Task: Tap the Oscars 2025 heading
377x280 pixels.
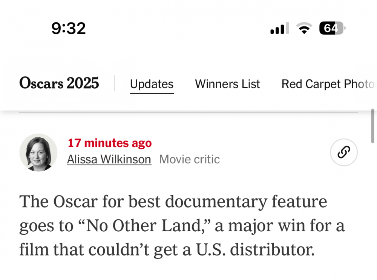Action: 59,83
